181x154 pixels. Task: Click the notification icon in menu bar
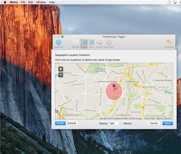click(x=169, y=2)
